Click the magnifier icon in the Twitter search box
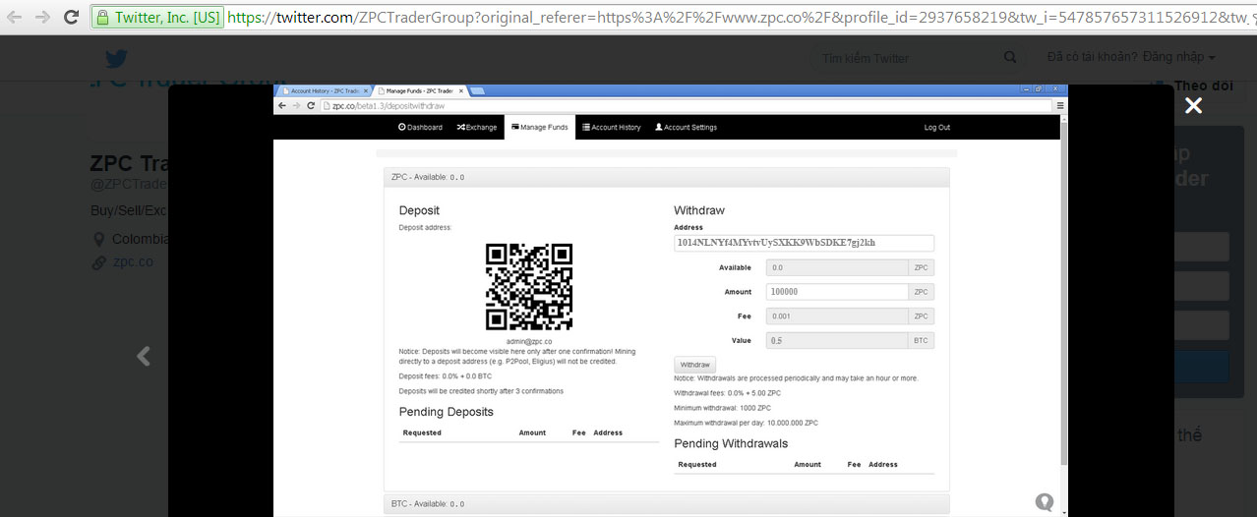The height and width of the screenshot is (517, 1257). click(x=1010, y=58)
